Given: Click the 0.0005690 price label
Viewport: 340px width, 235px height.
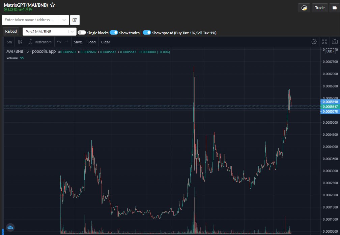Looking at the screenshot, I should [330, 102].
